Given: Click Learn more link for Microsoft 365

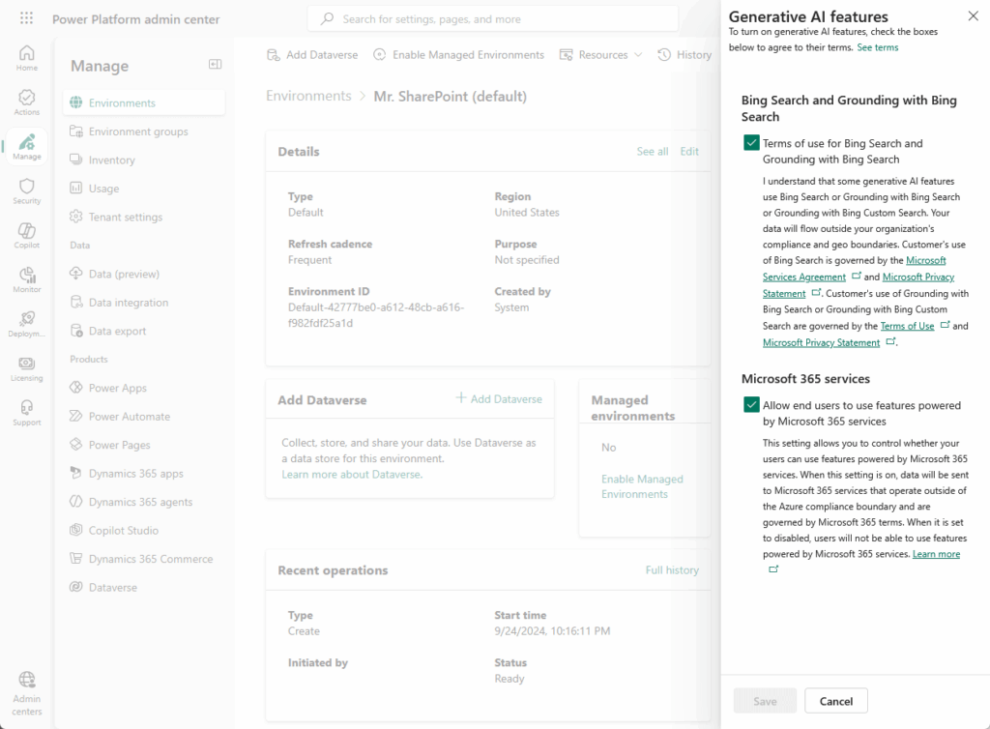Looking at the screenshot, I should point(936,554).
